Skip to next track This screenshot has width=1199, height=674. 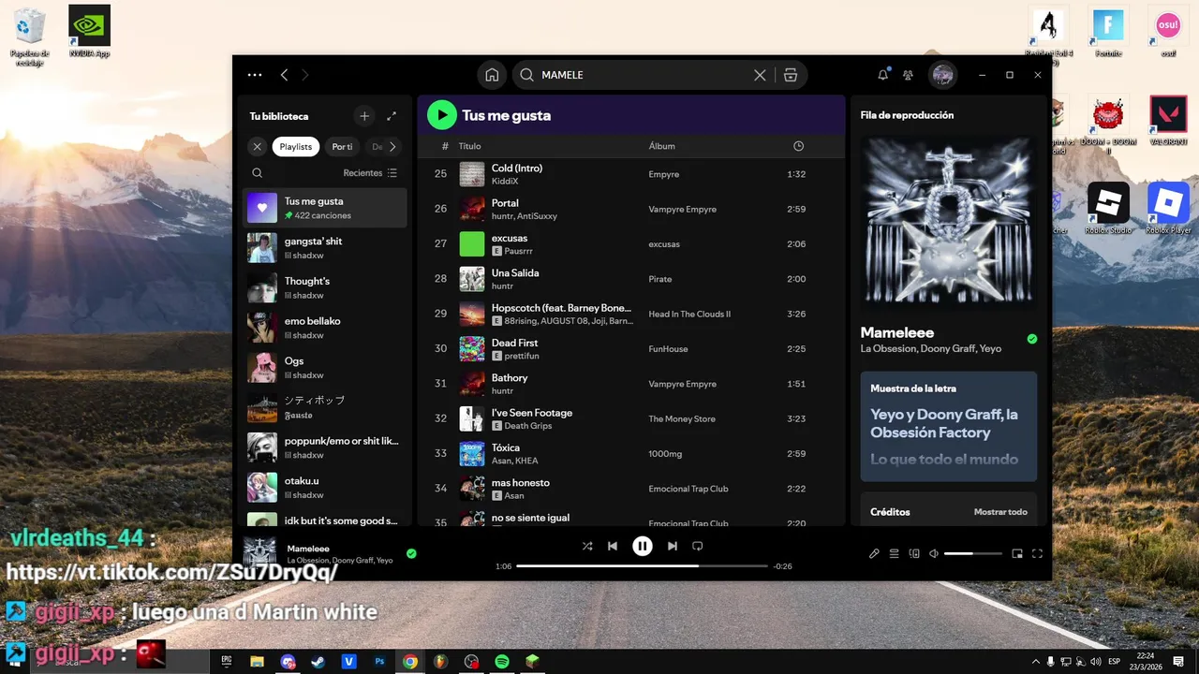(672, 546)
